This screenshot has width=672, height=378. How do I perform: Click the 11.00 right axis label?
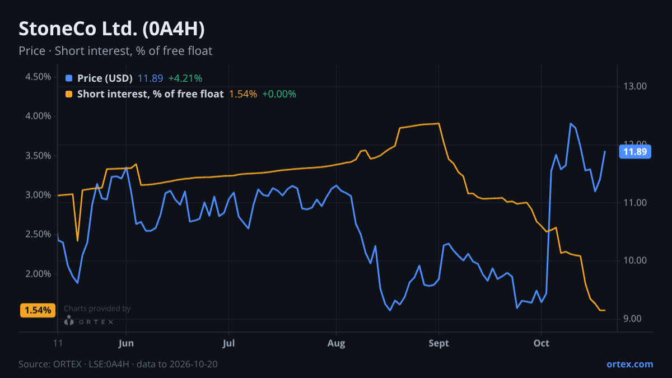point(635,203)
